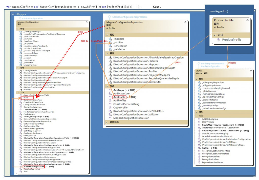The image size is (259, 180).
Task: Click method icon beside ConstructServicesUsing
Action: click(x=110, y=104)
